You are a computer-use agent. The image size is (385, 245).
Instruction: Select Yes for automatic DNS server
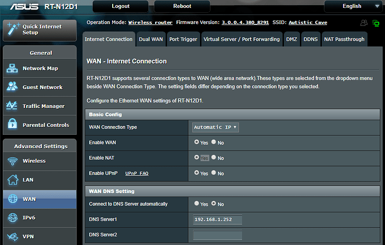[196, 204]
